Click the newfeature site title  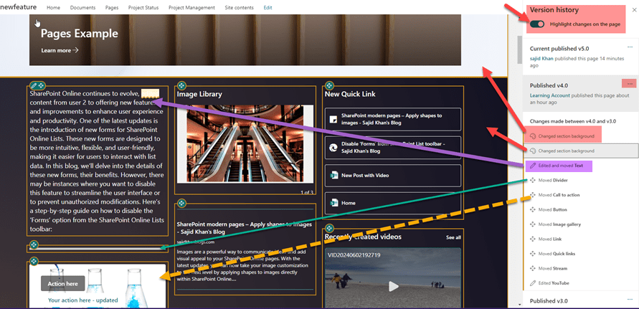click(x=19, y=7)
